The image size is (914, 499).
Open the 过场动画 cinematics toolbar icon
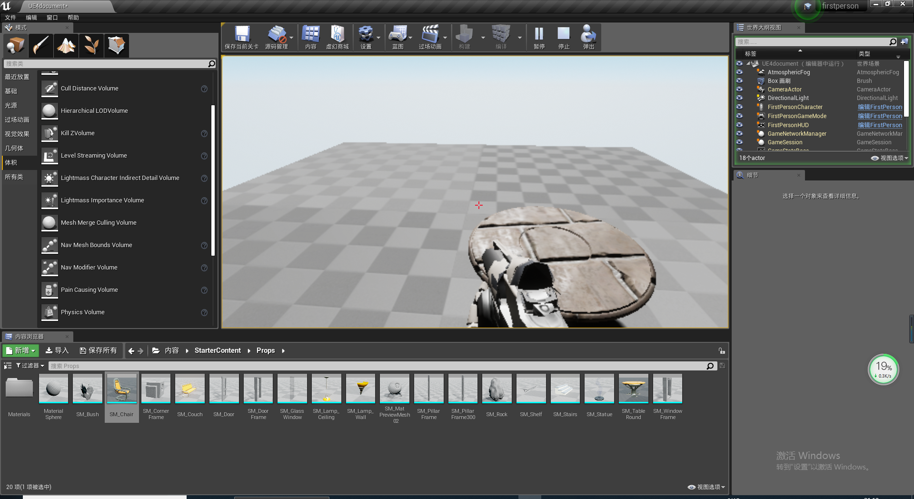click(430, 37)
